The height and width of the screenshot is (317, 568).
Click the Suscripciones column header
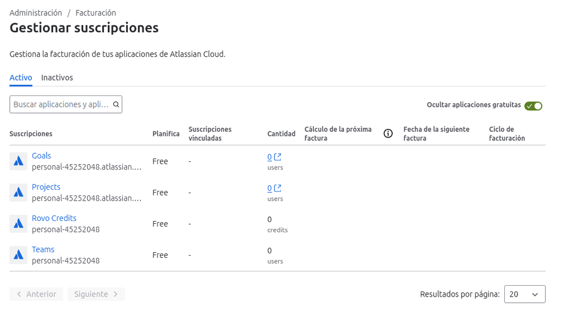pyautogui.click(x=31, y=134)
